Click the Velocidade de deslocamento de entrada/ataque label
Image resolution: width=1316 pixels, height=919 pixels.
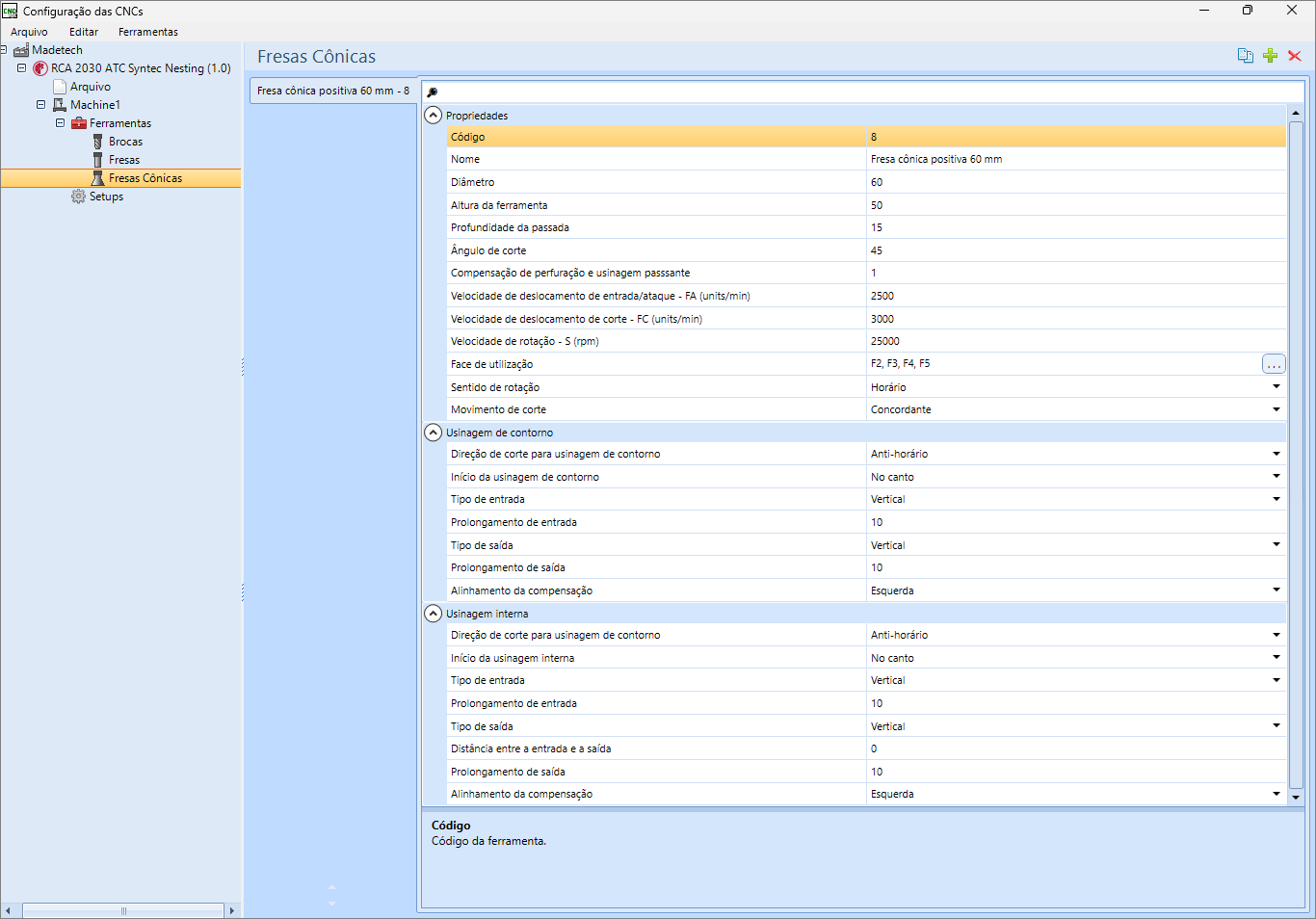[600, 296]
